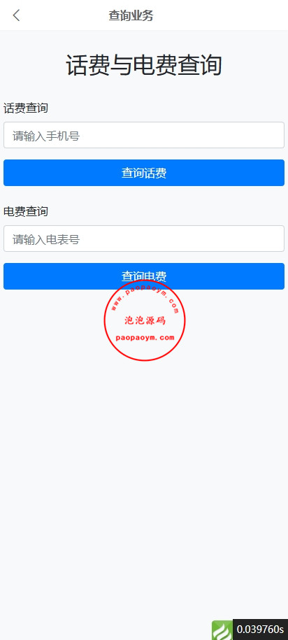Screen dimensions: 288x640
Task: Open the green ThinkPHP trace icon
Action: click(222, 630)
